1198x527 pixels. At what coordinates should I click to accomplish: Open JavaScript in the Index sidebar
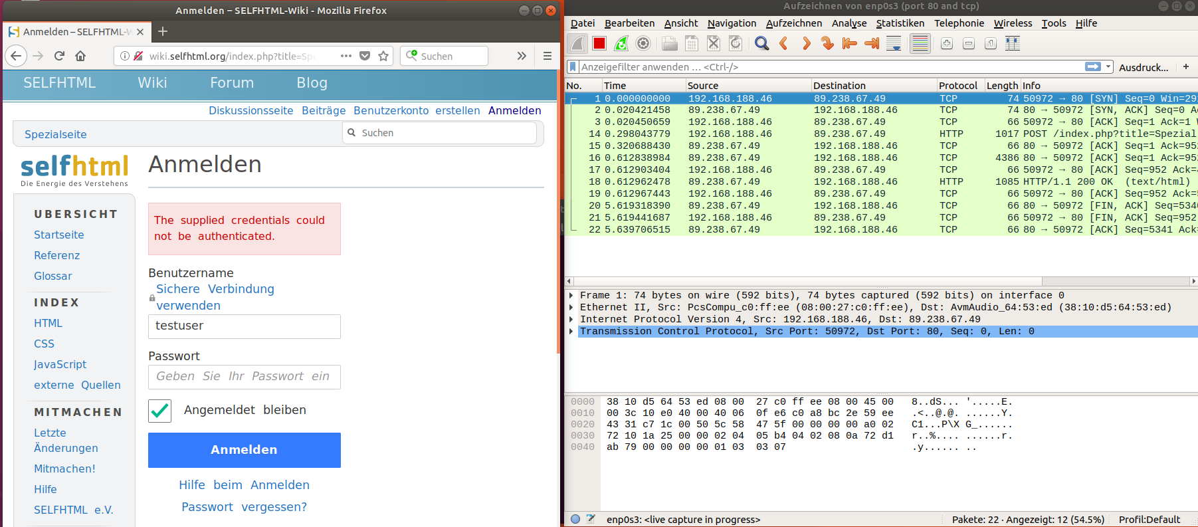pyautogui.click(x=60, y=364)
